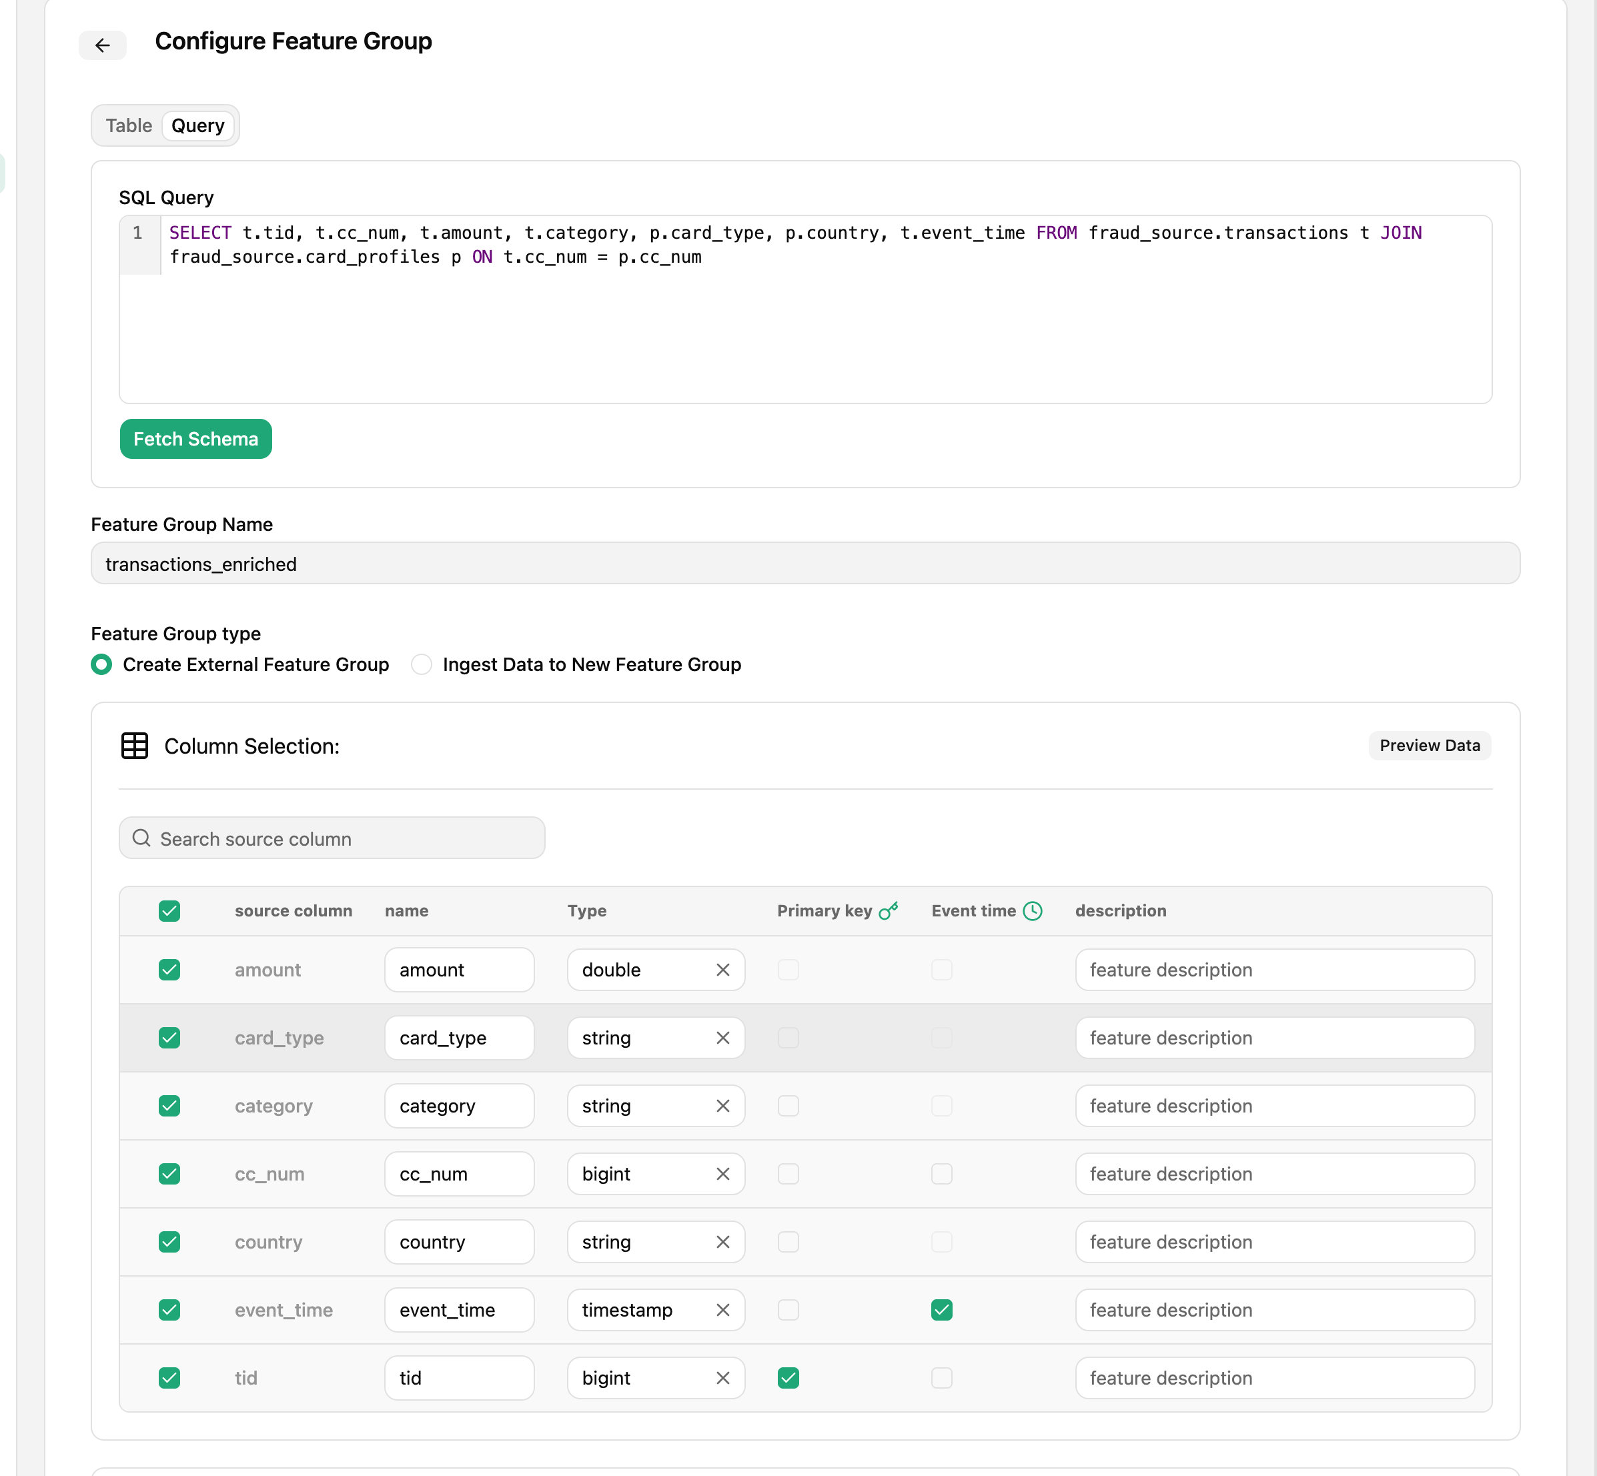Set cc_num as event time

(942, 1173)
